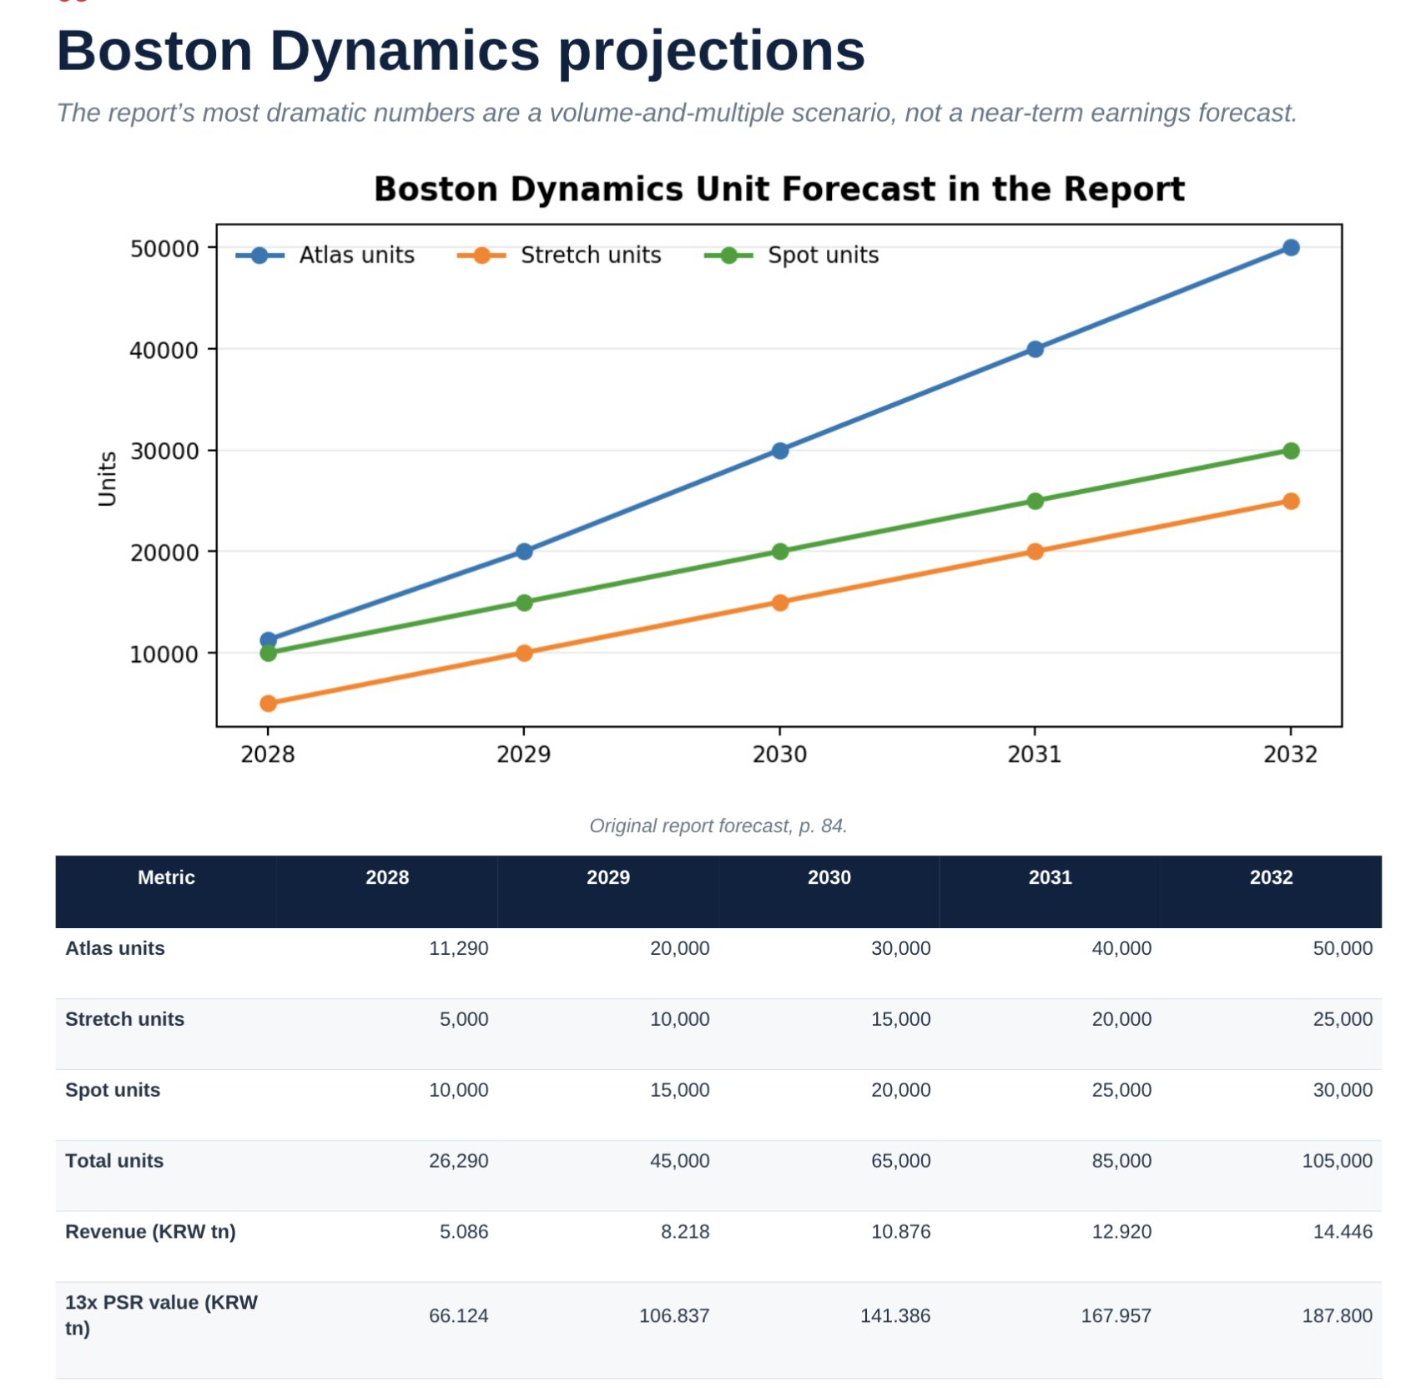This screenshot has height=1388, width=1426.
Task: Click the Atlas units 2032 value 50,000
Action: click(1343, 949)
